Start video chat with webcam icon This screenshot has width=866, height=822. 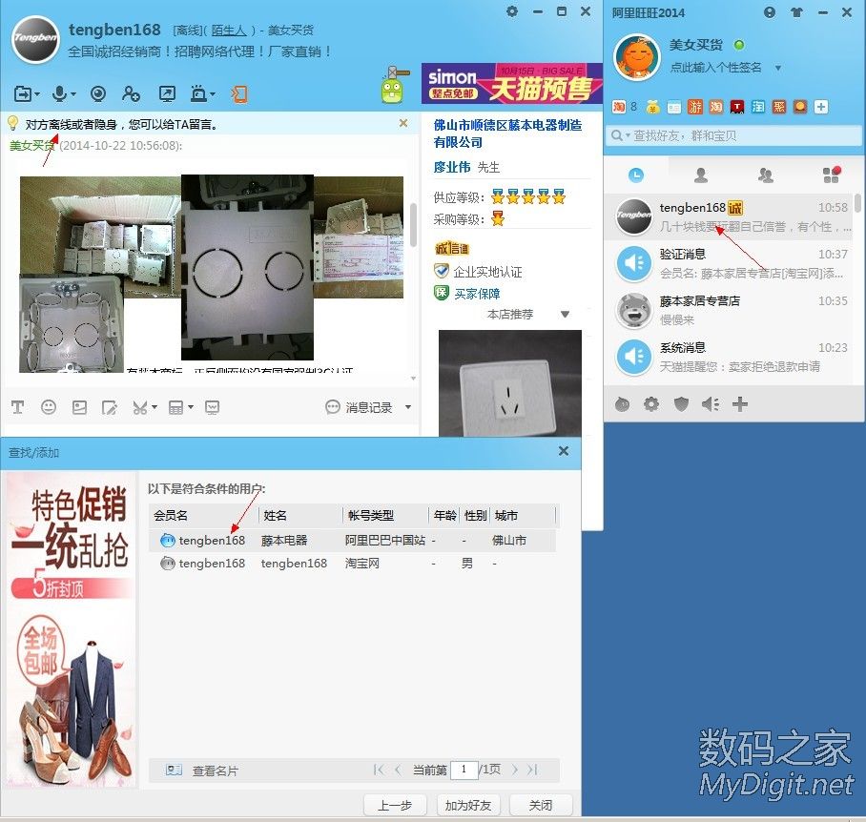click(98, 94)
